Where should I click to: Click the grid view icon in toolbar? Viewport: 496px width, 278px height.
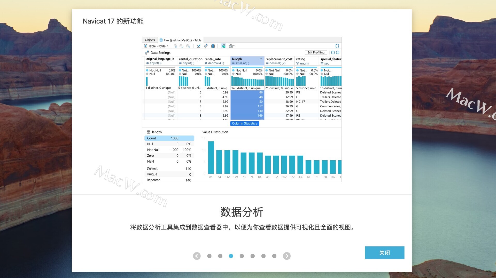pyautogui.click(x=213, y=46)
